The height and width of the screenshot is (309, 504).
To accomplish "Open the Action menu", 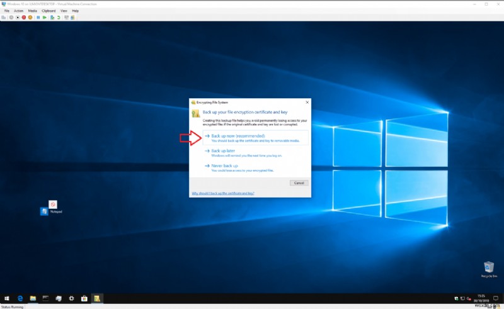I will [x=18, y=11].
